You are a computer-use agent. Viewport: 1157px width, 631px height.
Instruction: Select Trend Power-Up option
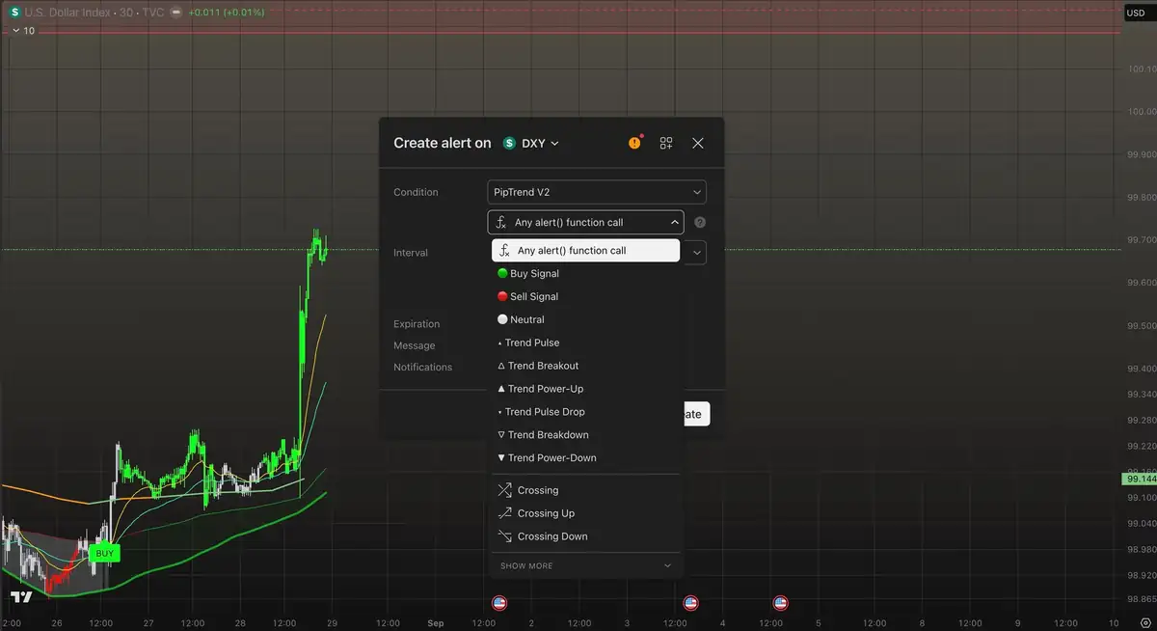585,389
